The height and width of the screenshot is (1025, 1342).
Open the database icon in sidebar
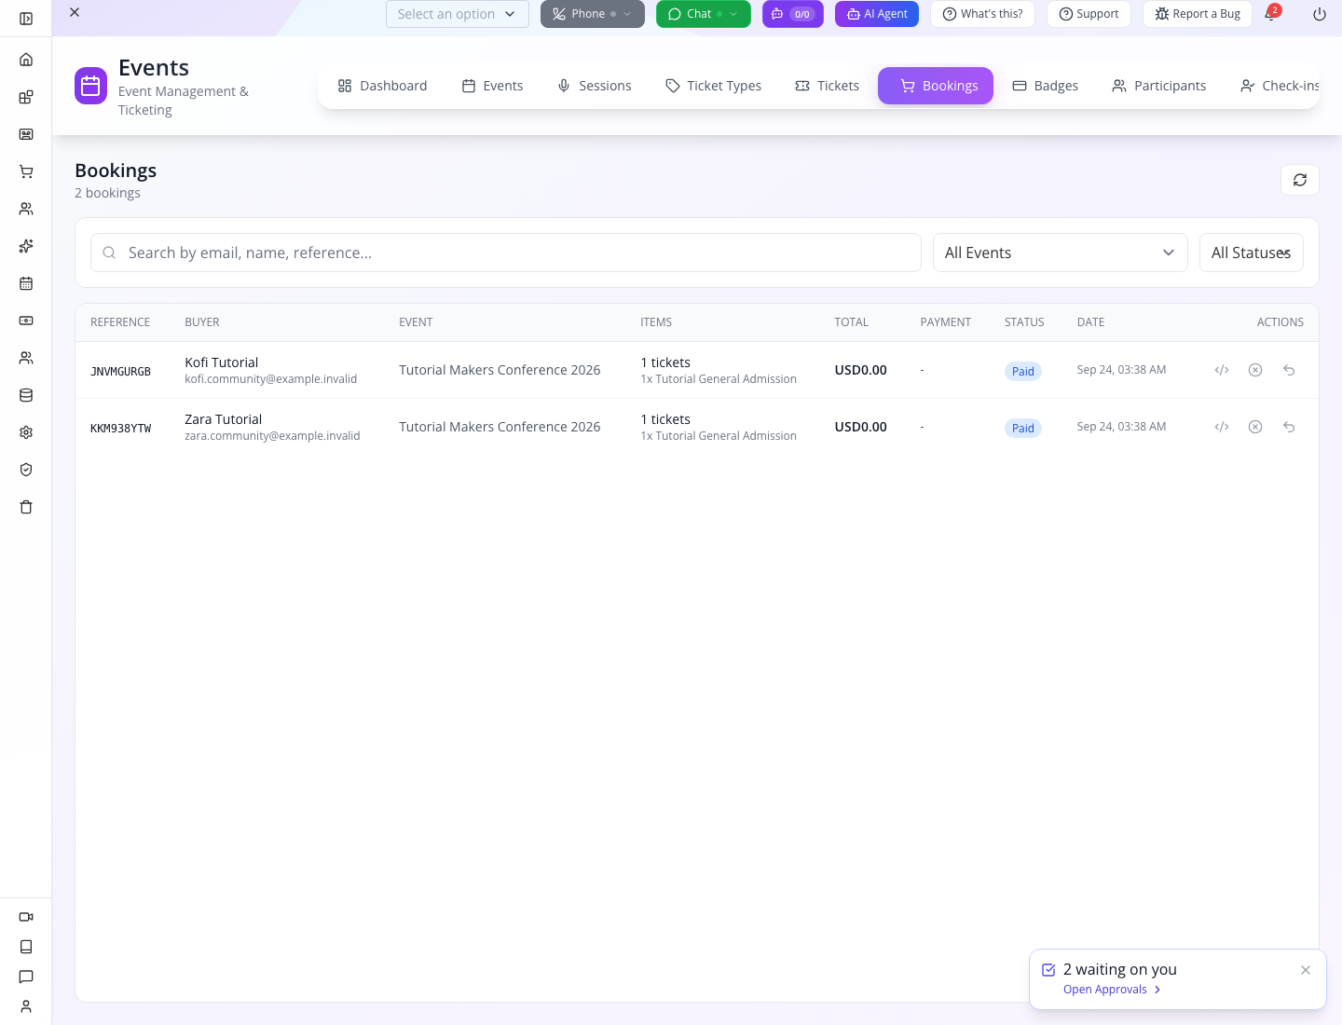click(x=26, y=395)
